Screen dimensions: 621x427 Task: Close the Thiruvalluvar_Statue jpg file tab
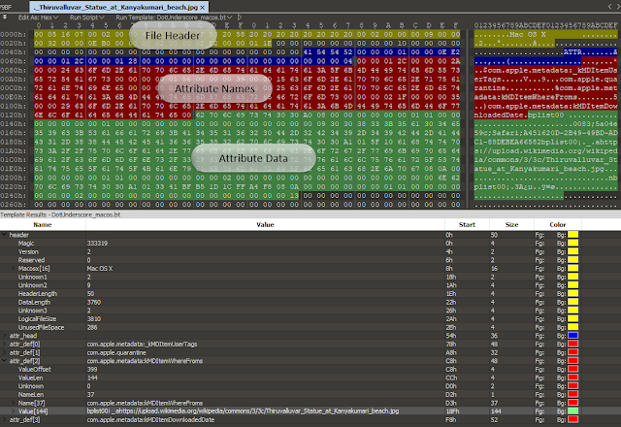pyautogui.click(x=203, y=7)
